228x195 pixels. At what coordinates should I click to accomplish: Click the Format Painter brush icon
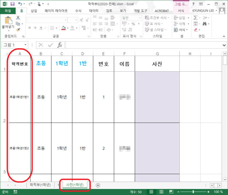click(x=18, y=30)
